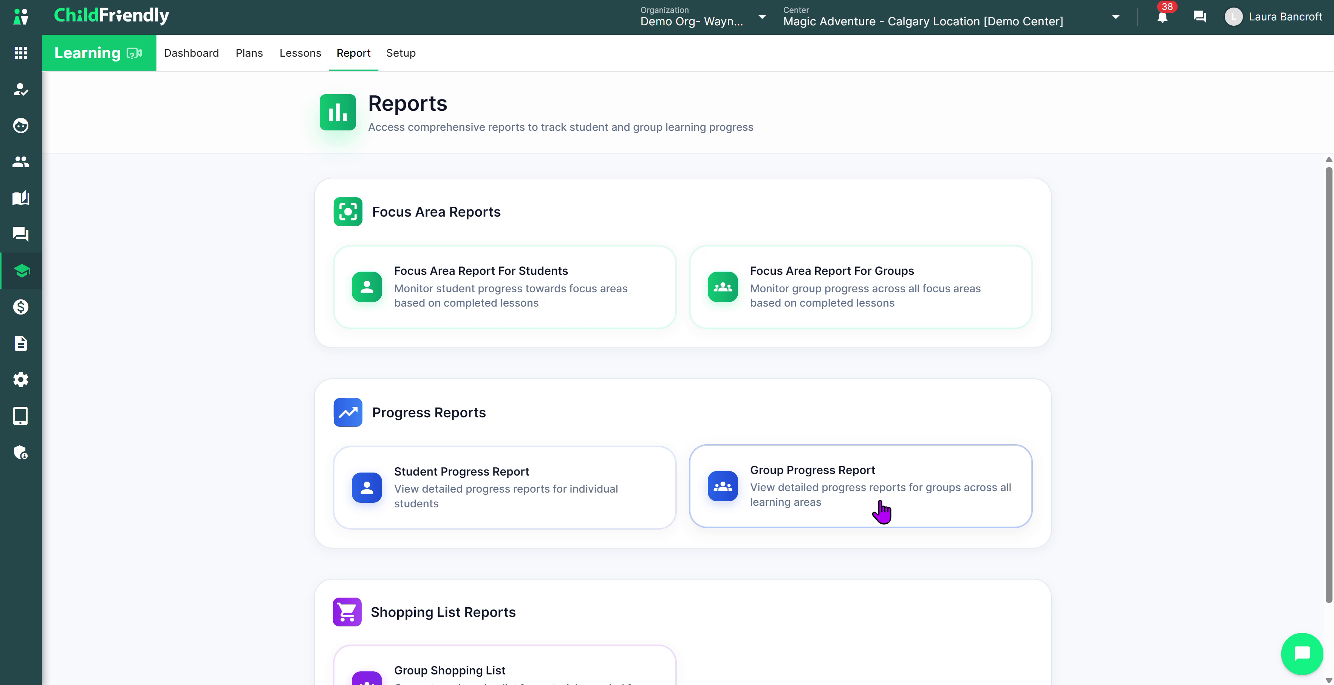Open the Student Progress Report

point(505,487)
